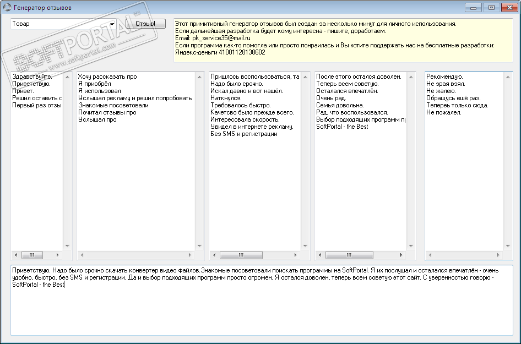Click the right scroll arrow under 'Без SMS' list
This screenshot has height=344, width=521.
pyautogui.click(x=295, y=255)
